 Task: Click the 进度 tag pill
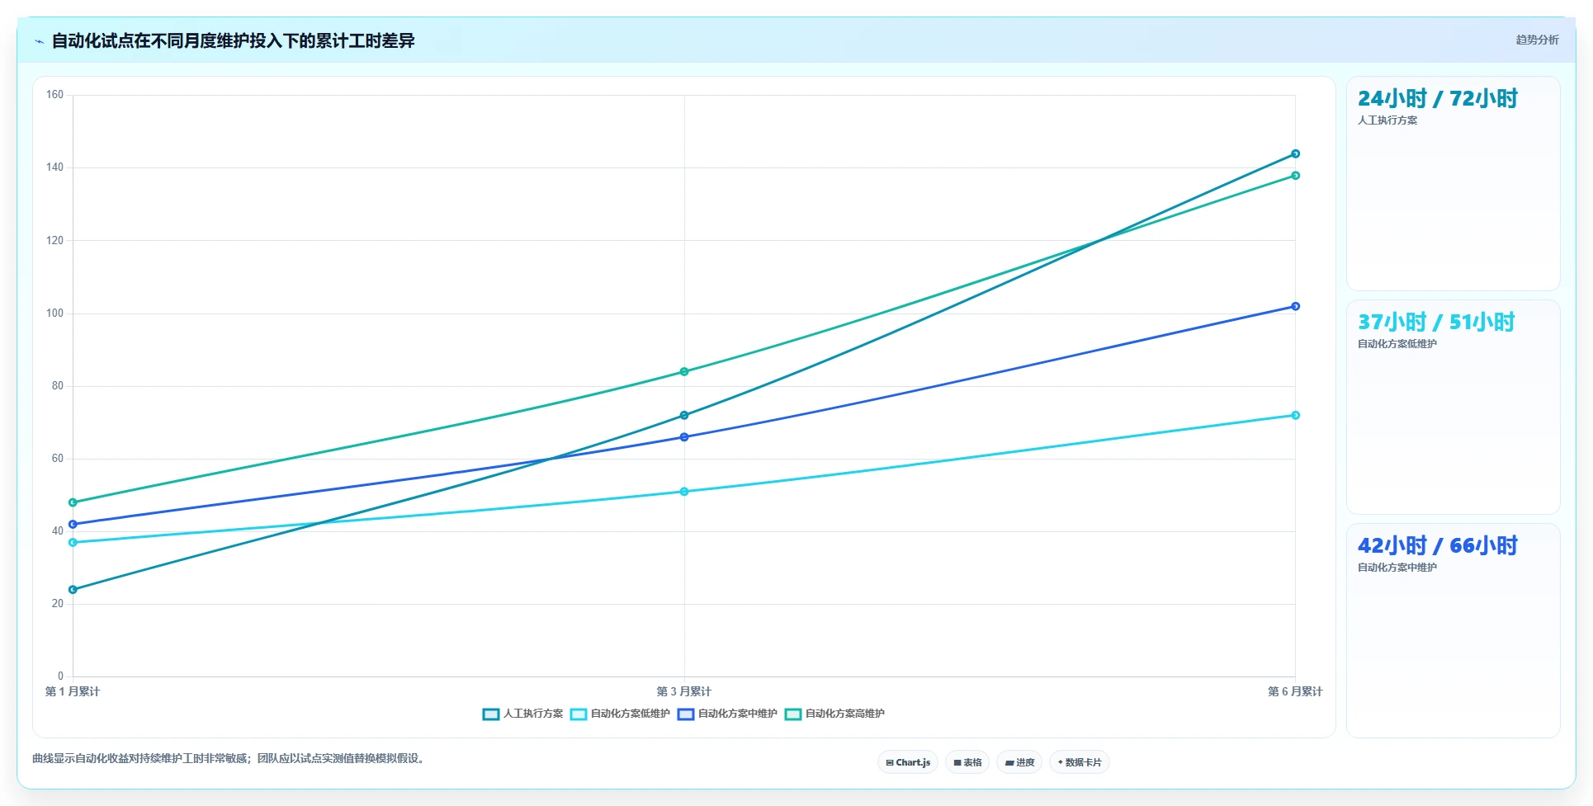1019,762
